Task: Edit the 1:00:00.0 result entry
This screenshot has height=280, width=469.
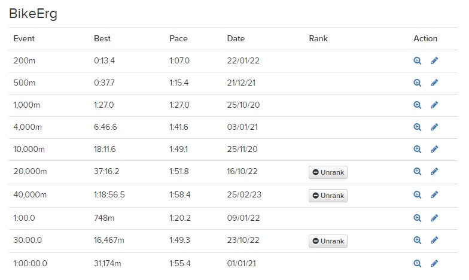Action: [x=434, y=263]
